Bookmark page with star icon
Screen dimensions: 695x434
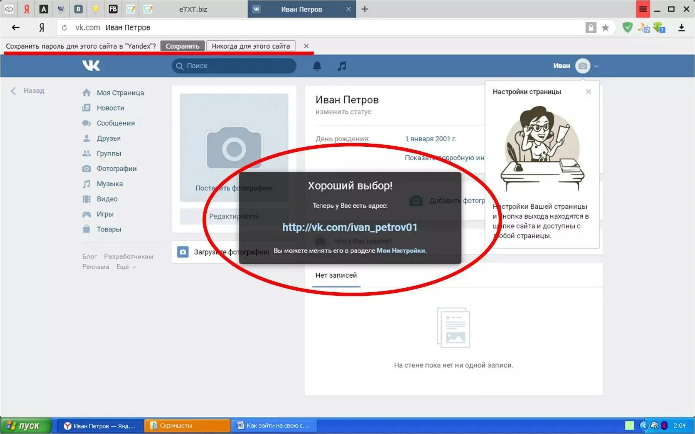606,27
